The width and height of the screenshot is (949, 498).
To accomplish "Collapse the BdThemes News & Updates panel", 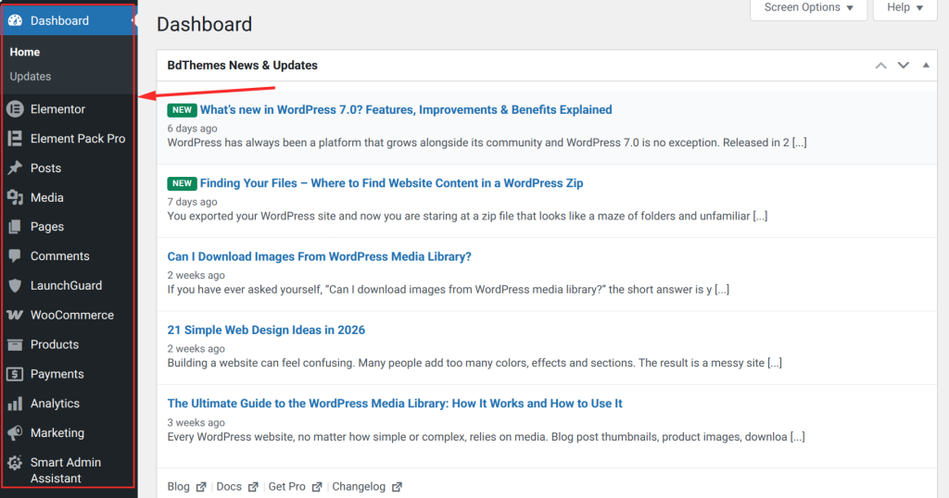I will (x=926, y=66).
